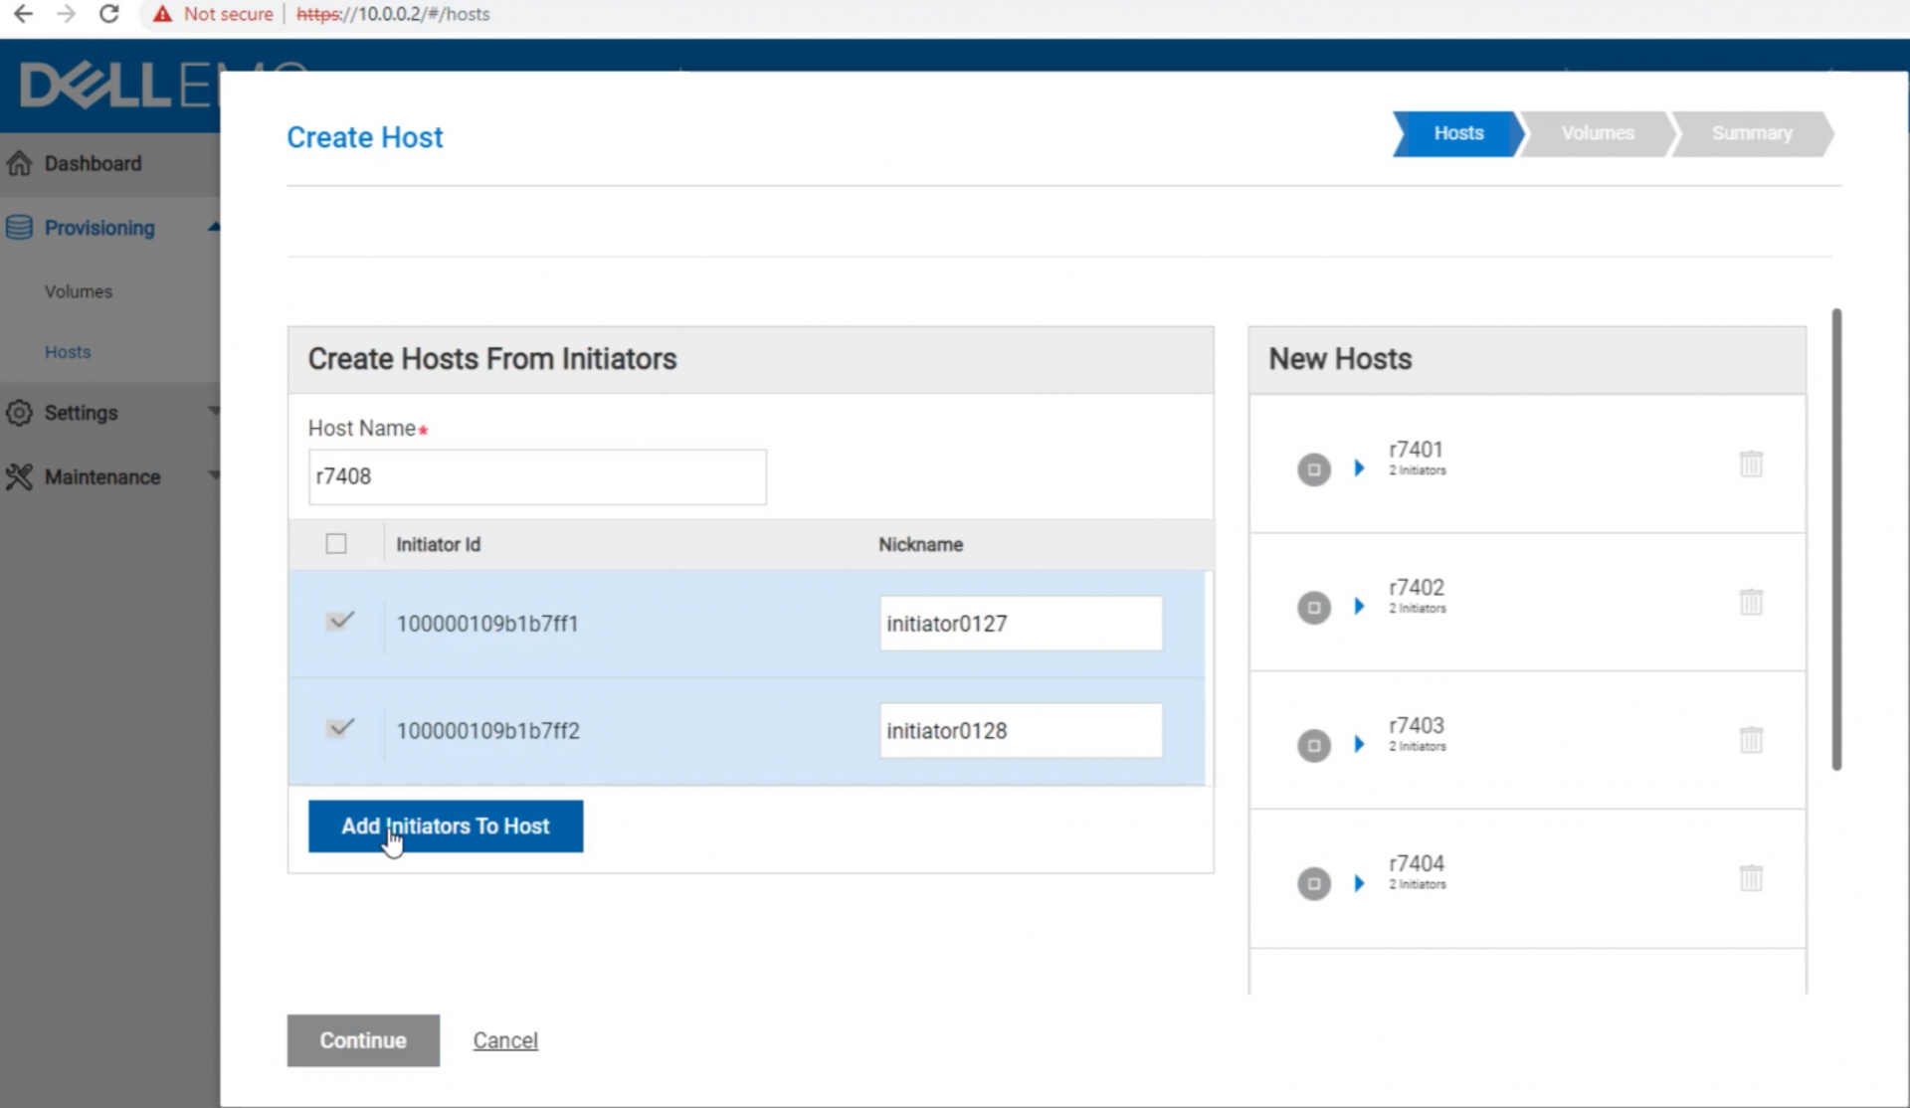
Task: Open the Summary wizard step
Action: tap(1751, 133)
